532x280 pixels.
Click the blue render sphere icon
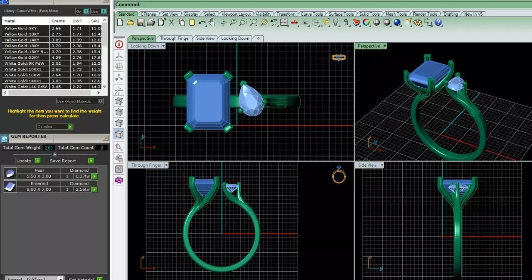click(x=397, y=22)
